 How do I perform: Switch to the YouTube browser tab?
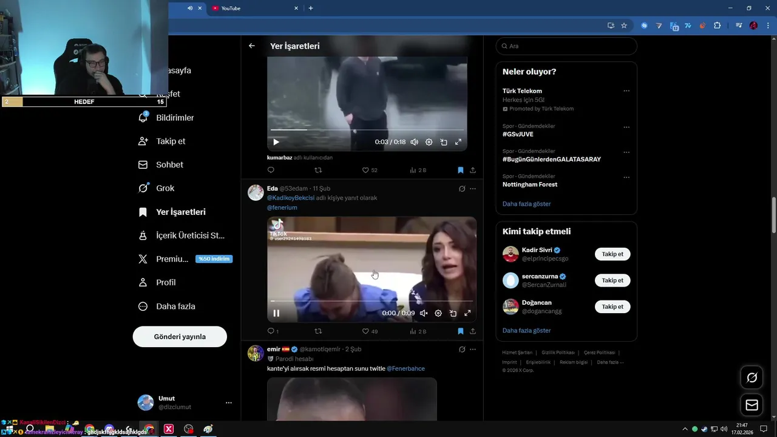[254, 8]
